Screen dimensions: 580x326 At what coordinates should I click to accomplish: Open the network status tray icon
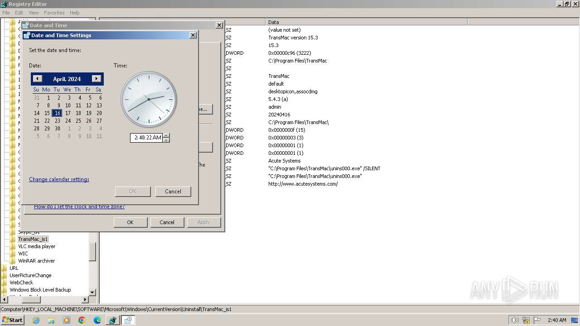[x=526, y=320]
